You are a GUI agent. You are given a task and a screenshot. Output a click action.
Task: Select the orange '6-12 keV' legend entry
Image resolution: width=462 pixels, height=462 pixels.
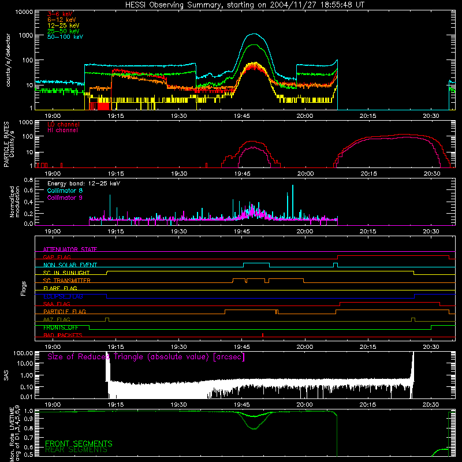click(x=62, y=20)
